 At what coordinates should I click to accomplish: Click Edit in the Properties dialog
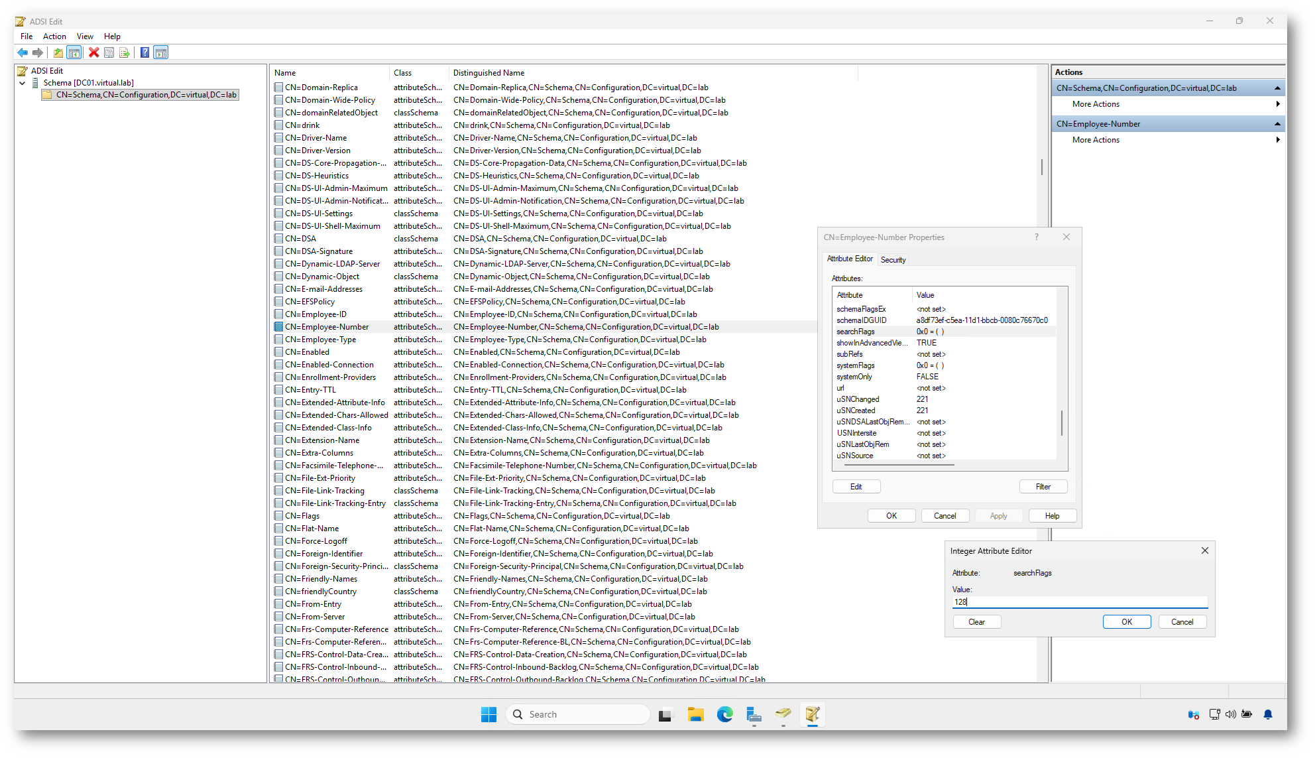pyautogui.click(x=856, y=487)
